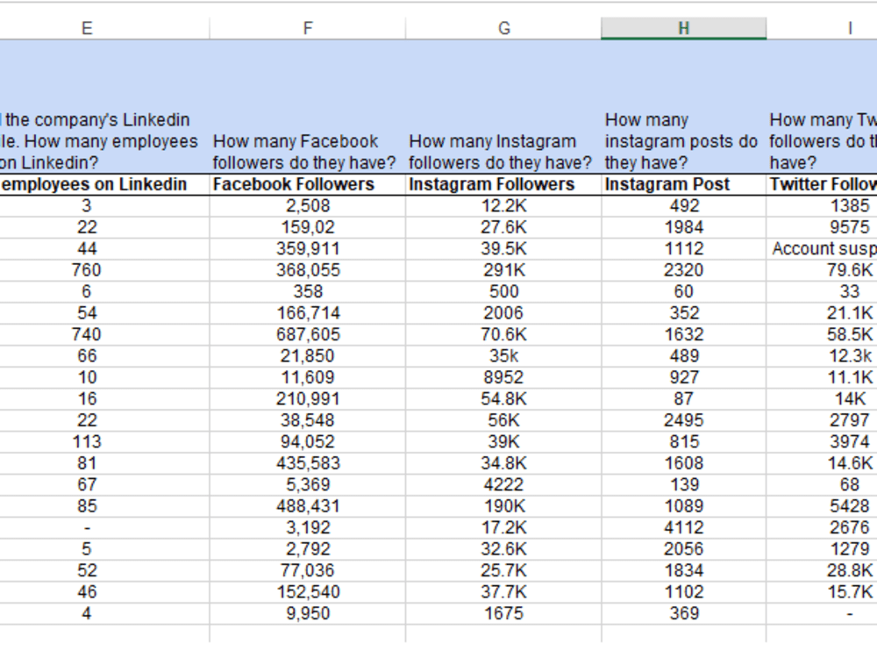Select column I header
This screenshot has height=658, width=877.
pos(822,28)
